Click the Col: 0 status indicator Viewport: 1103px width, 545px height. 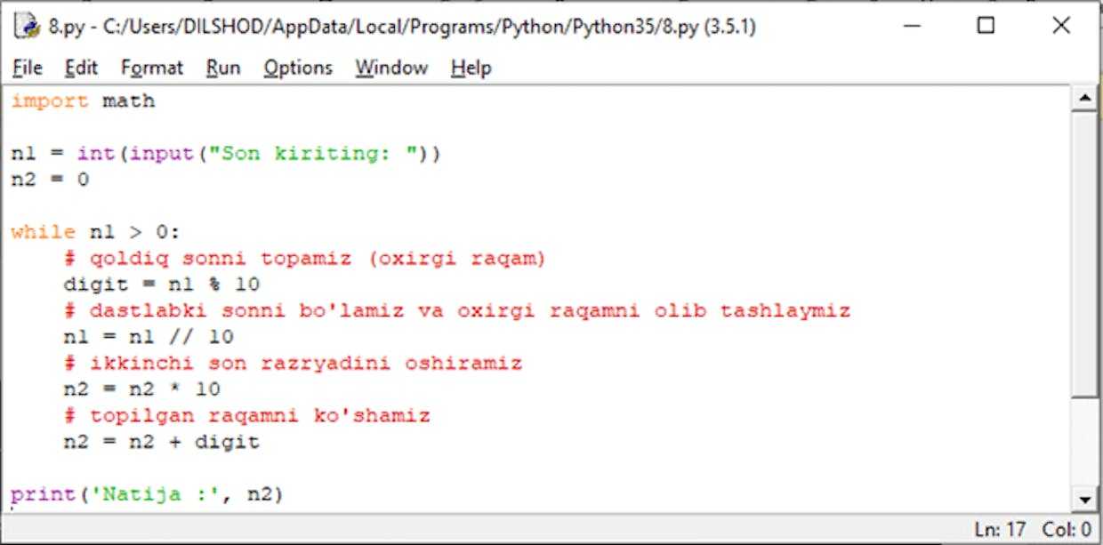click(1067, 530)
